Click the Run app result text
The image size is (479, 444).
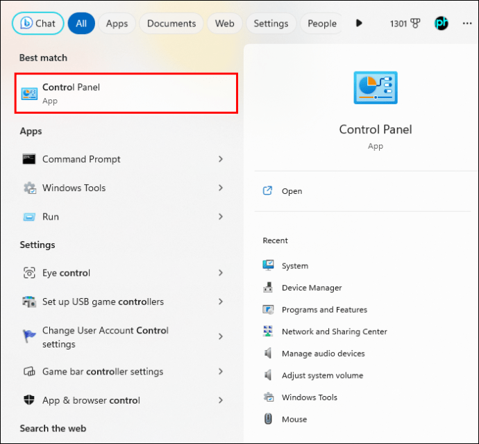(51, 217)
